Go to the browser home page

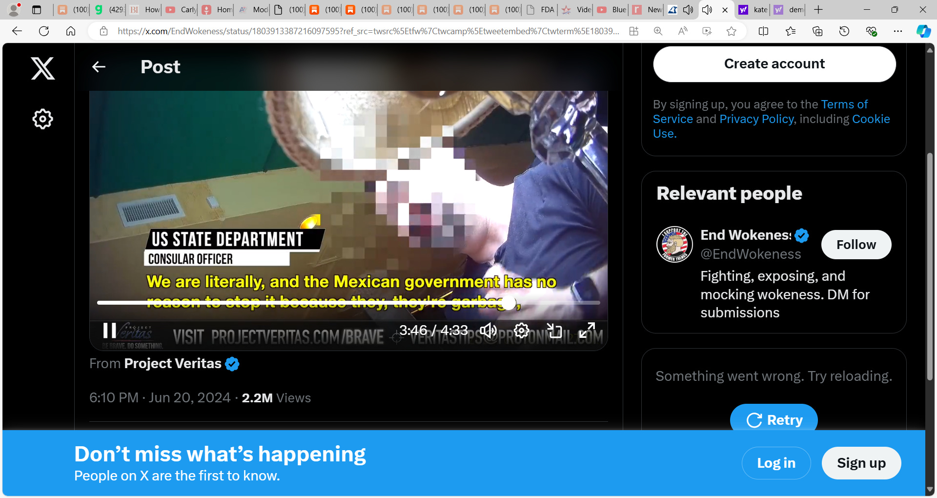point(71,31)
